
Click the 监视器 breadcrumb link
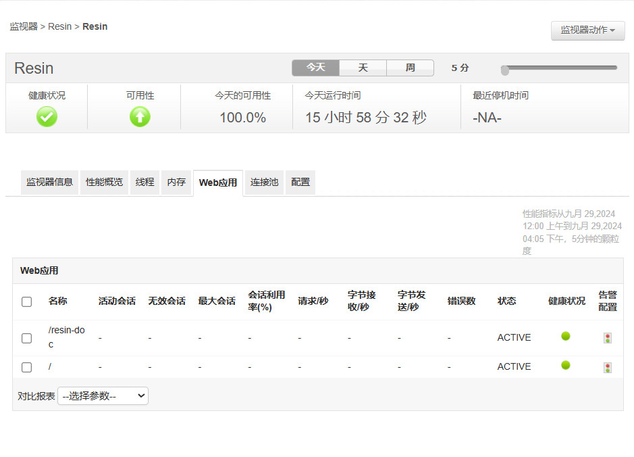point(23,27)
